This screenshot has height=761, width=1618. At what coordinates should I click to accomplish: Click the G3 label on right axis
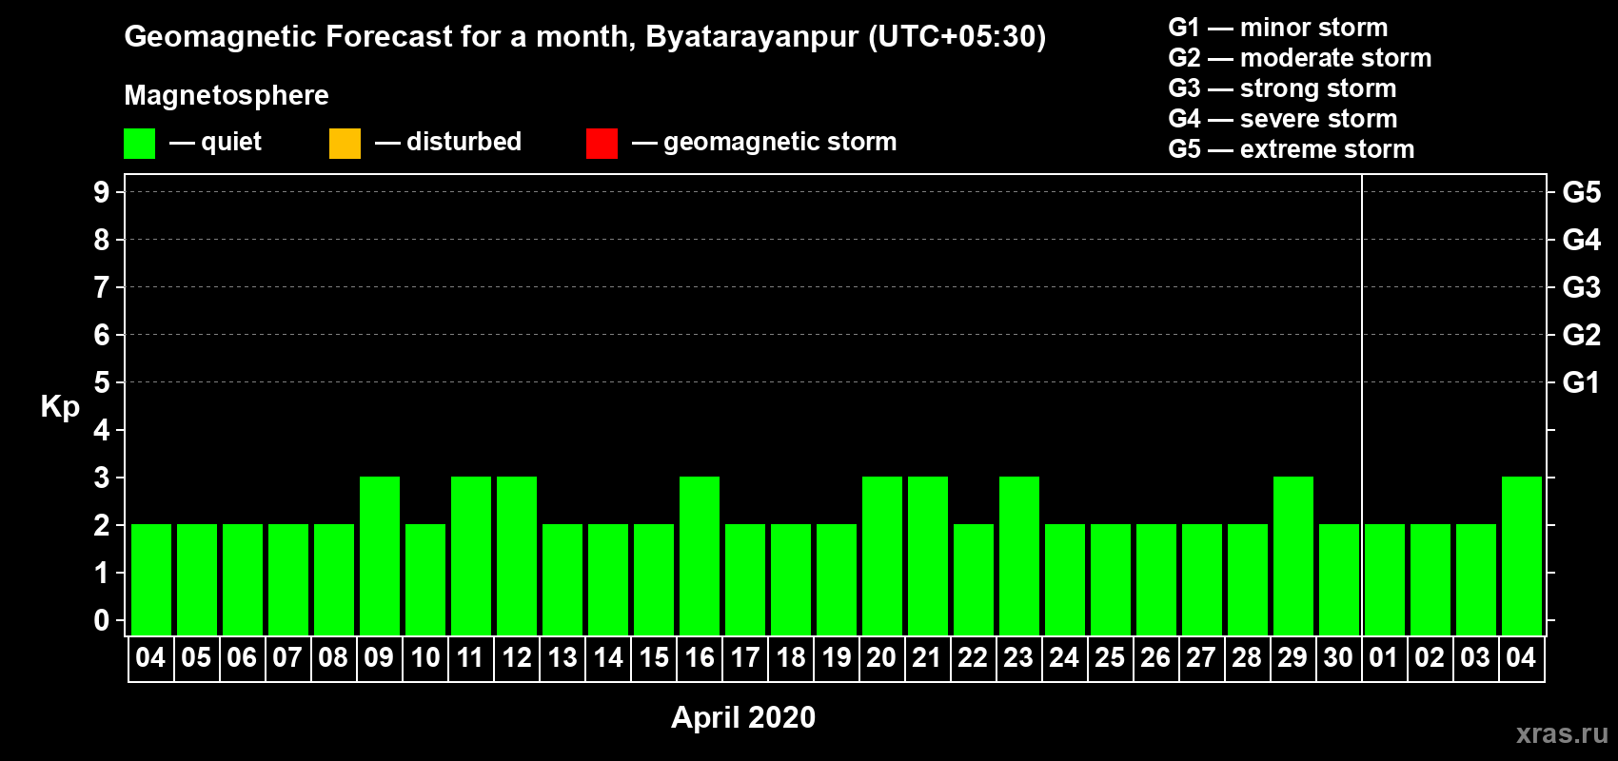click(1582, 287)
